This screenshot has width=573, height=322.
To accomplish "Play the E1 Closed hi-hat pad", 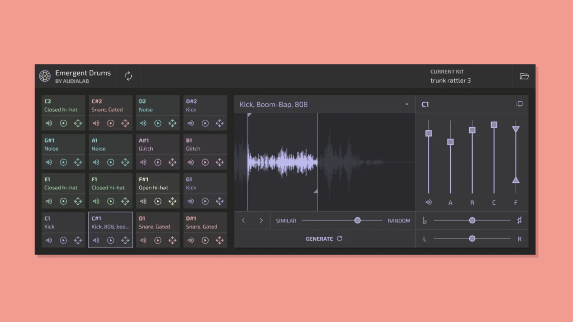I will [x=63, y=201].
